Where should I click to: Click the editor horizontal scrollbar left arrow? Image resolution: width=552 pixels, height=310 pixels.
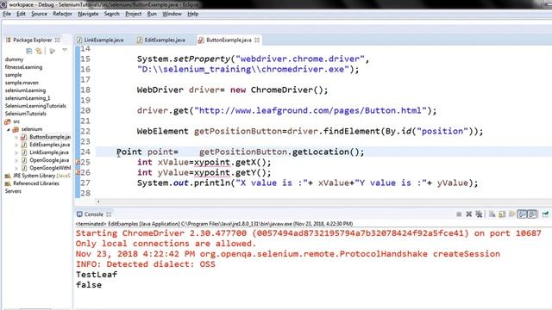click(98, 201)
